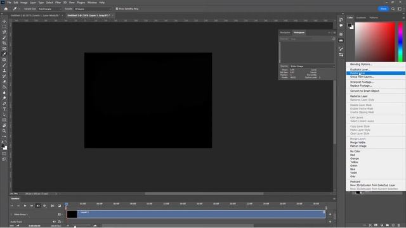Click the timeline playhead marker
406x228 pixels.
[x=66, y=204]
